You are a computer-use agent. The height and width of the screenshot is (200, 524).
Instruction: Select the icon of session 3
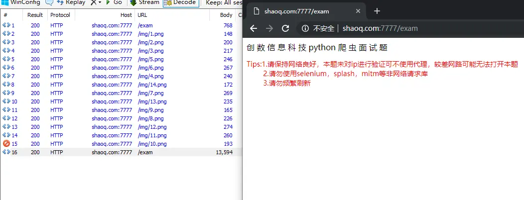pyautogui.click(x=6, y=42)
